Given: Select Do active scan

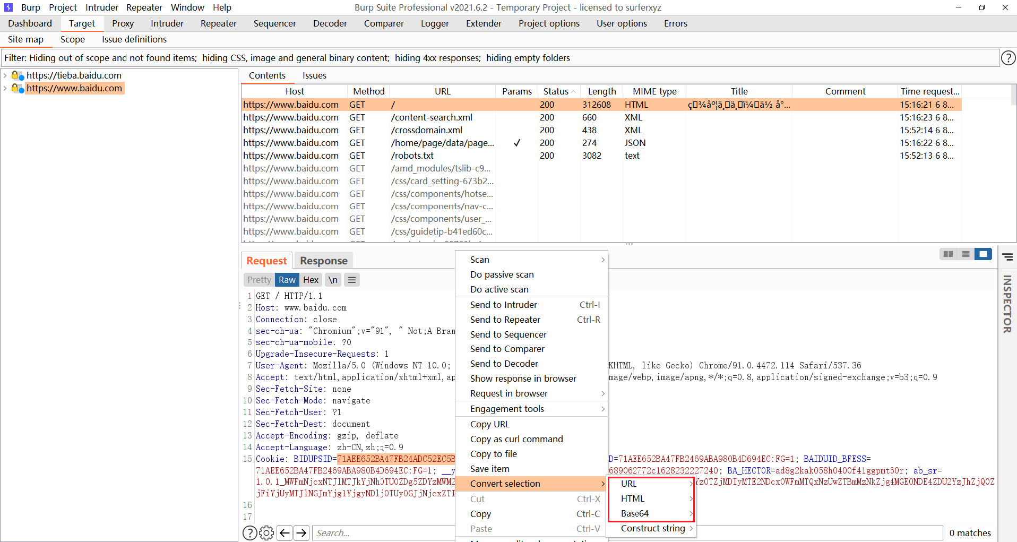Looking at the screenshot, I should 531,289.
